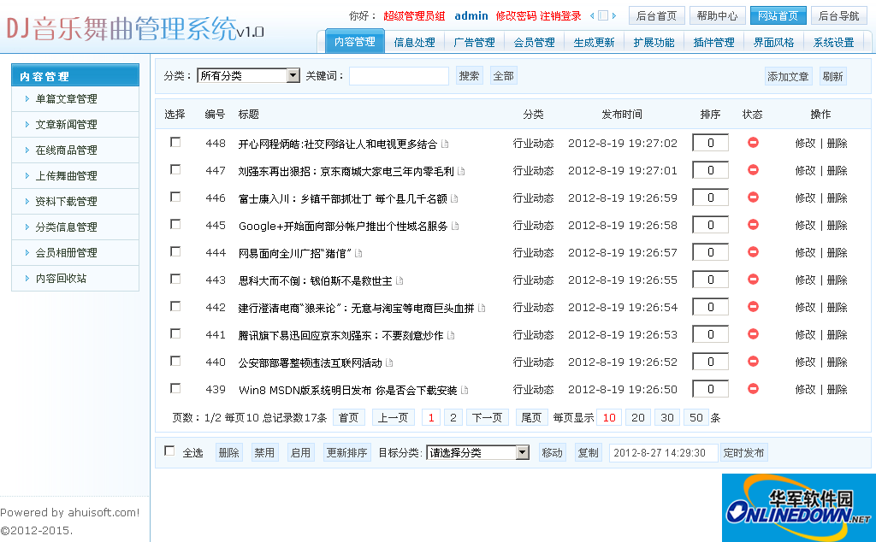Set 每页显示 to 50 items
Screen dimensions: 876x542
[695, 417]
